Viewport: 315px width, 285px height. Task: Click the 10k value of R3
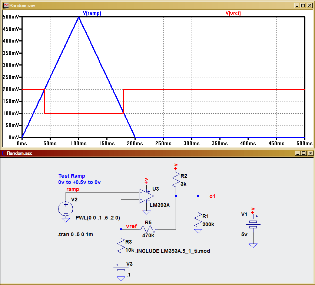[130, 250]
